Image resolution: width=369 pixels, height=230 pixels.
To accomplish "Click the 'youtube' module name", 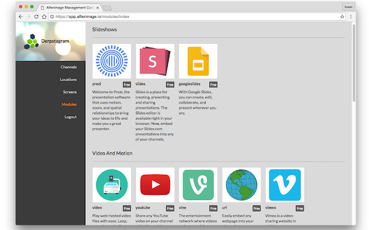I will [x=142, y=208].
